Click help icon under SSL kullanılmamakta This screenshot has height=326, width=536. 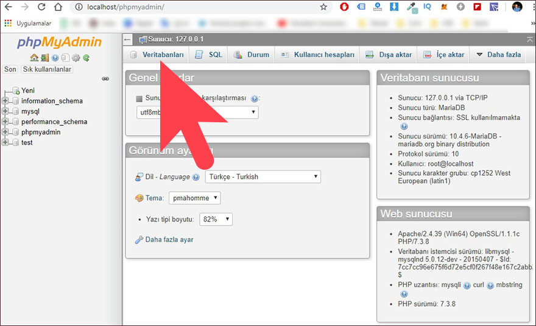404,127
